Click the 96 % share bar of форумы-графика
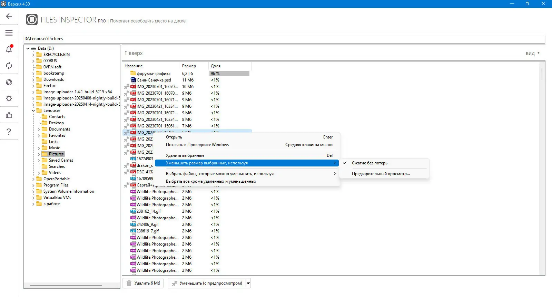 [x=229, y=74]
